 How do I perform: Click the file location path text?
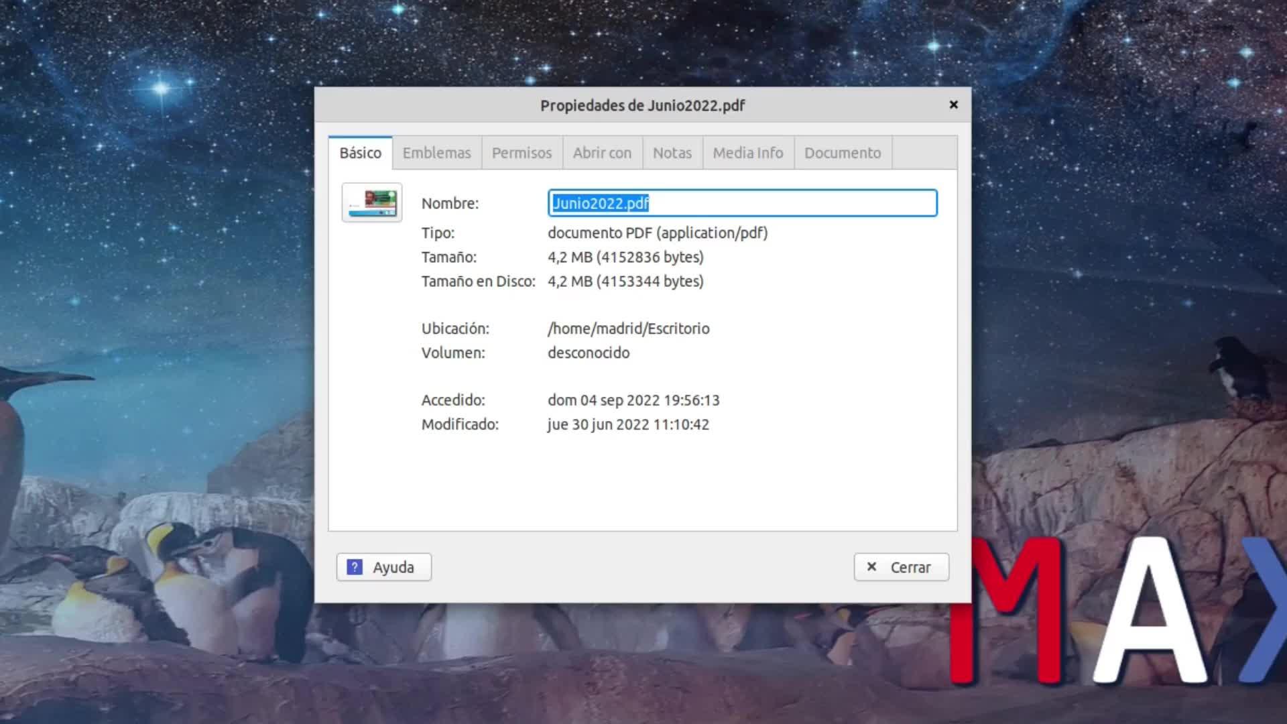(628, 328)
